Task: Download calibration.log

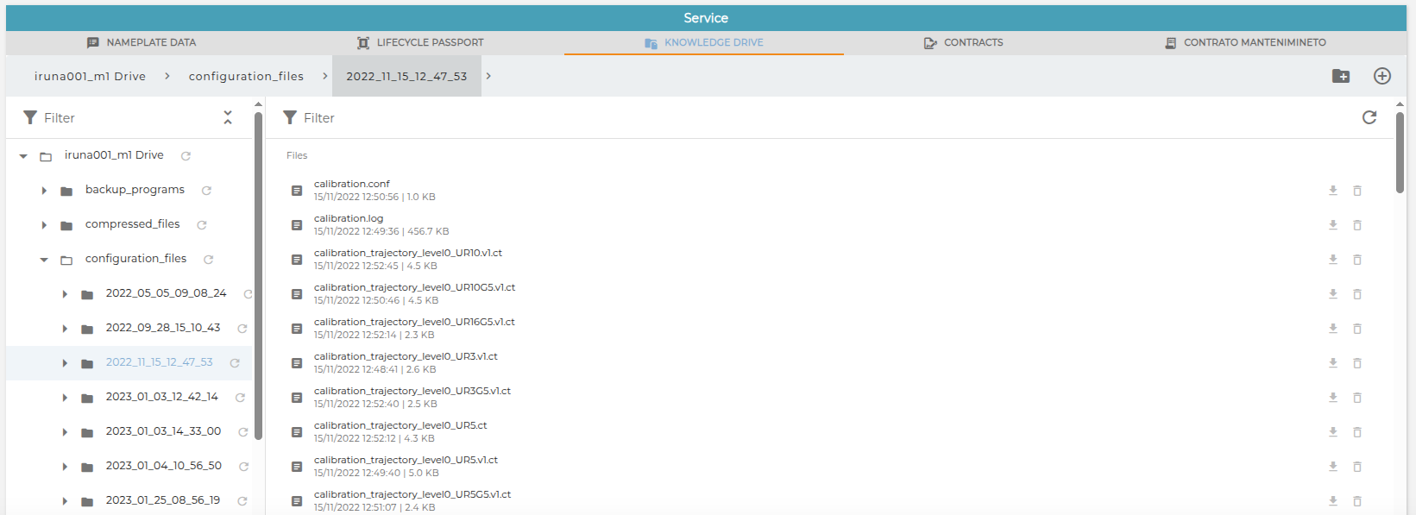Action: [1333, 225]
